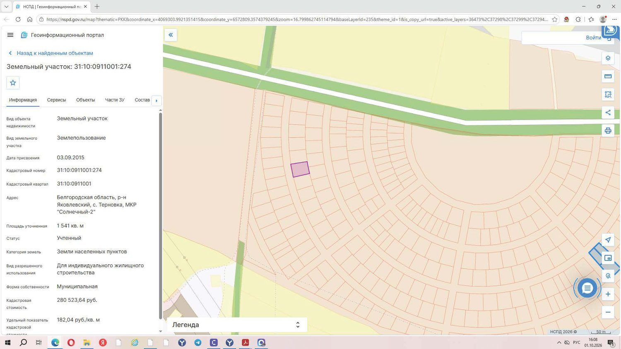Reload the page in the browser
Viewport: 621px width, 349px height.
(18, 19)
